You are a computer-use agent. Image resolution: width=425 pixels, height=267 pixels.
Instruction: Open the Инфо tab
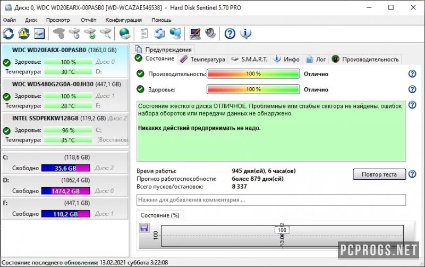[286, 59]
